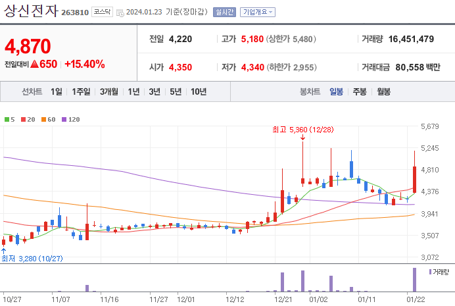
Task: Click the 최고 5,360 (12/28) marker label
Action: pos(303,130)
